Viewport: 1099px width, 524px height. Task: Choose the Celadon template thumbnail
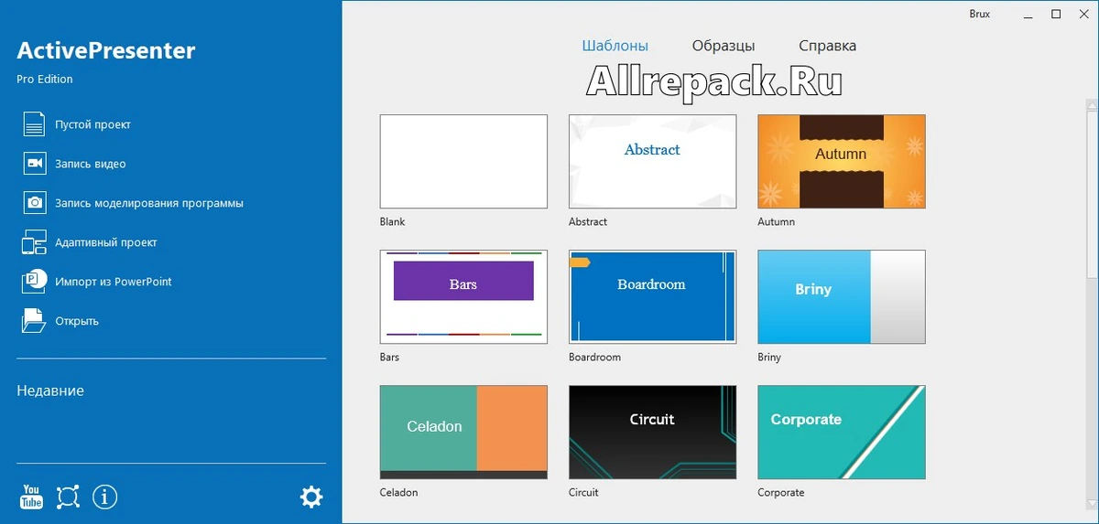pos(463,433)
